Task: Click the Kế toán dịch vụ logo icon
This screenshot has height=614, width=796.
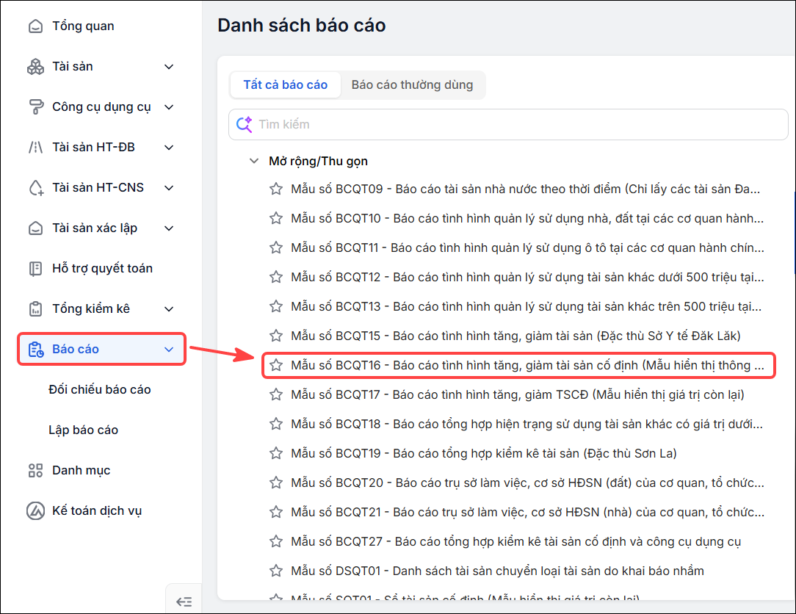Action: coord(35,511)
